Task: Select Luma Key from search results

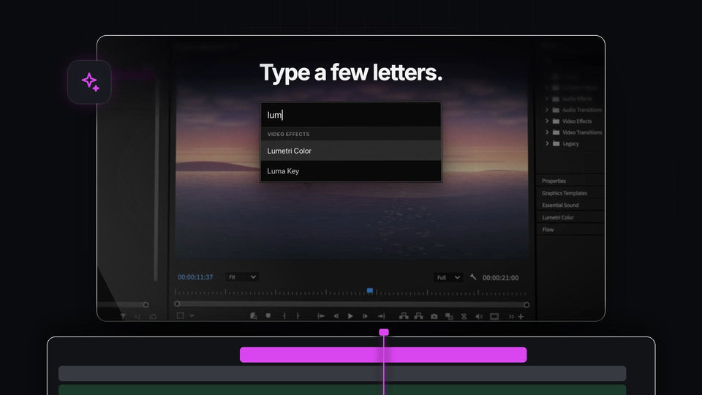Action: pyautogui.click(x=351, y=171)
